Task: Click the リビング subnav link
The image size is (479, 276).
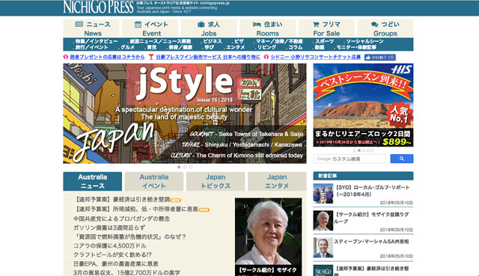Action: pyautogui.click(x=266, y=47)
